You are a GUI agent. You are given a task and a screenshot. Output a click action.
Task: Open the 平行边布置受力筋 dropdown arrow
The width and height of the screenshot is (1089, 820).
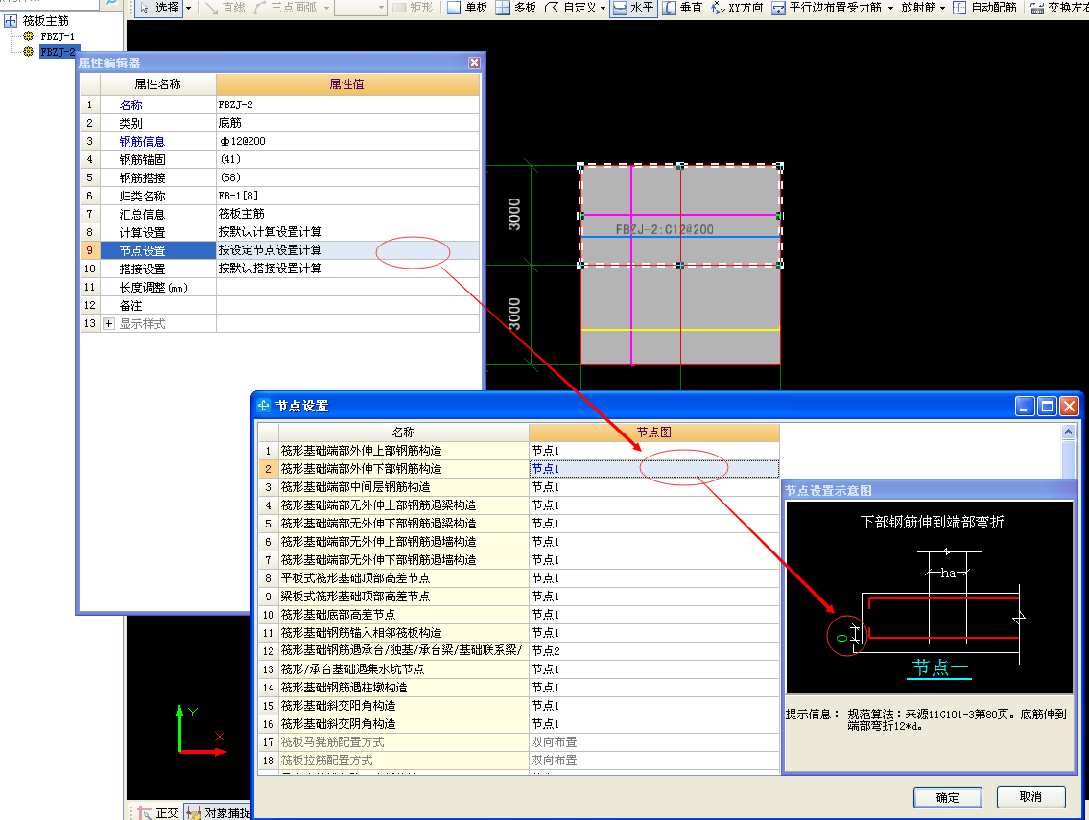[x=890, y=8]
